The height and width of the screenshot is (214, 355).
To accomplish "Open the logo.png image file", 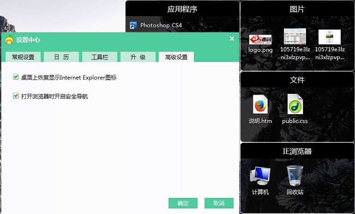I will (x=260, y=40).
